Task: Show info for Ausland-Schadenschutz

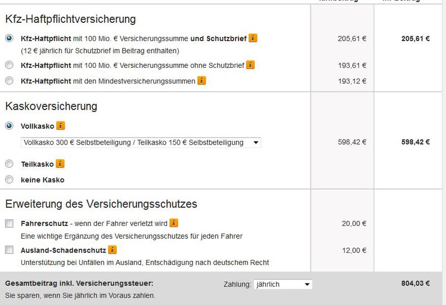Action: pyautogui.click(x=113, y=249)
